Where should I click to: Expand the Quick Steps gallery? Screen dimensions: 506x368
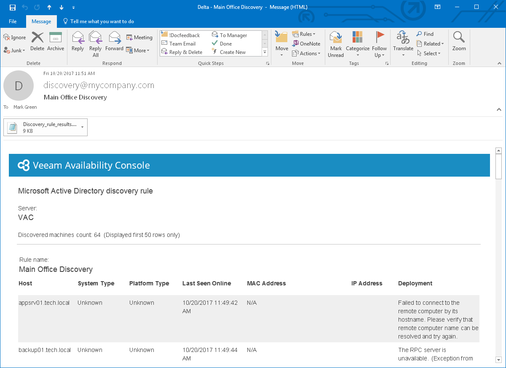(265, 52)
